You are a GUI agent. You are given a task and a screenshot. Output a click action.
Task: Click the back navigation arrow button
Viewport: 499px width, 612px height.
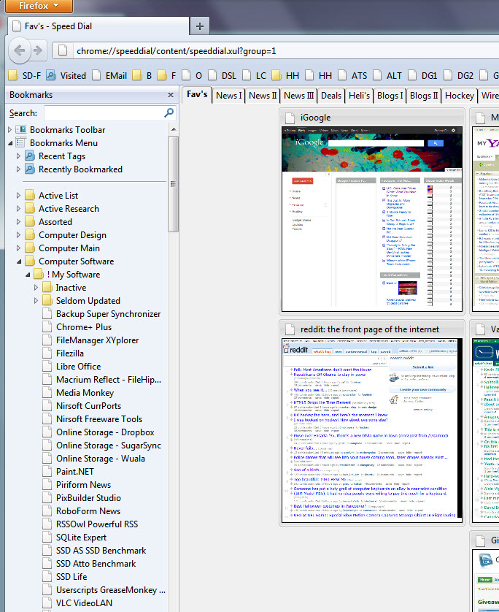(x=20, y=50)
